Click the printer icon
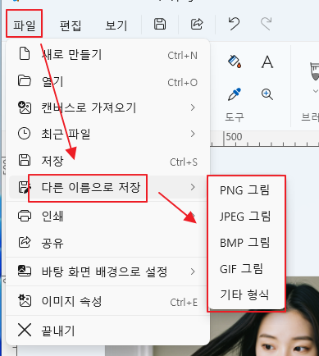The width and height of the screenshot is (319, 356). [x=25, y=216]
